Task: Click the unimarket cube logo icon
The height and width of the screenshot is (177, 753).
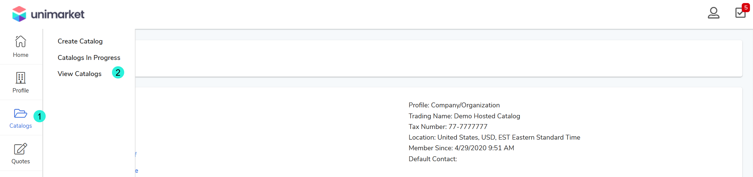Action: pos(19,14)
